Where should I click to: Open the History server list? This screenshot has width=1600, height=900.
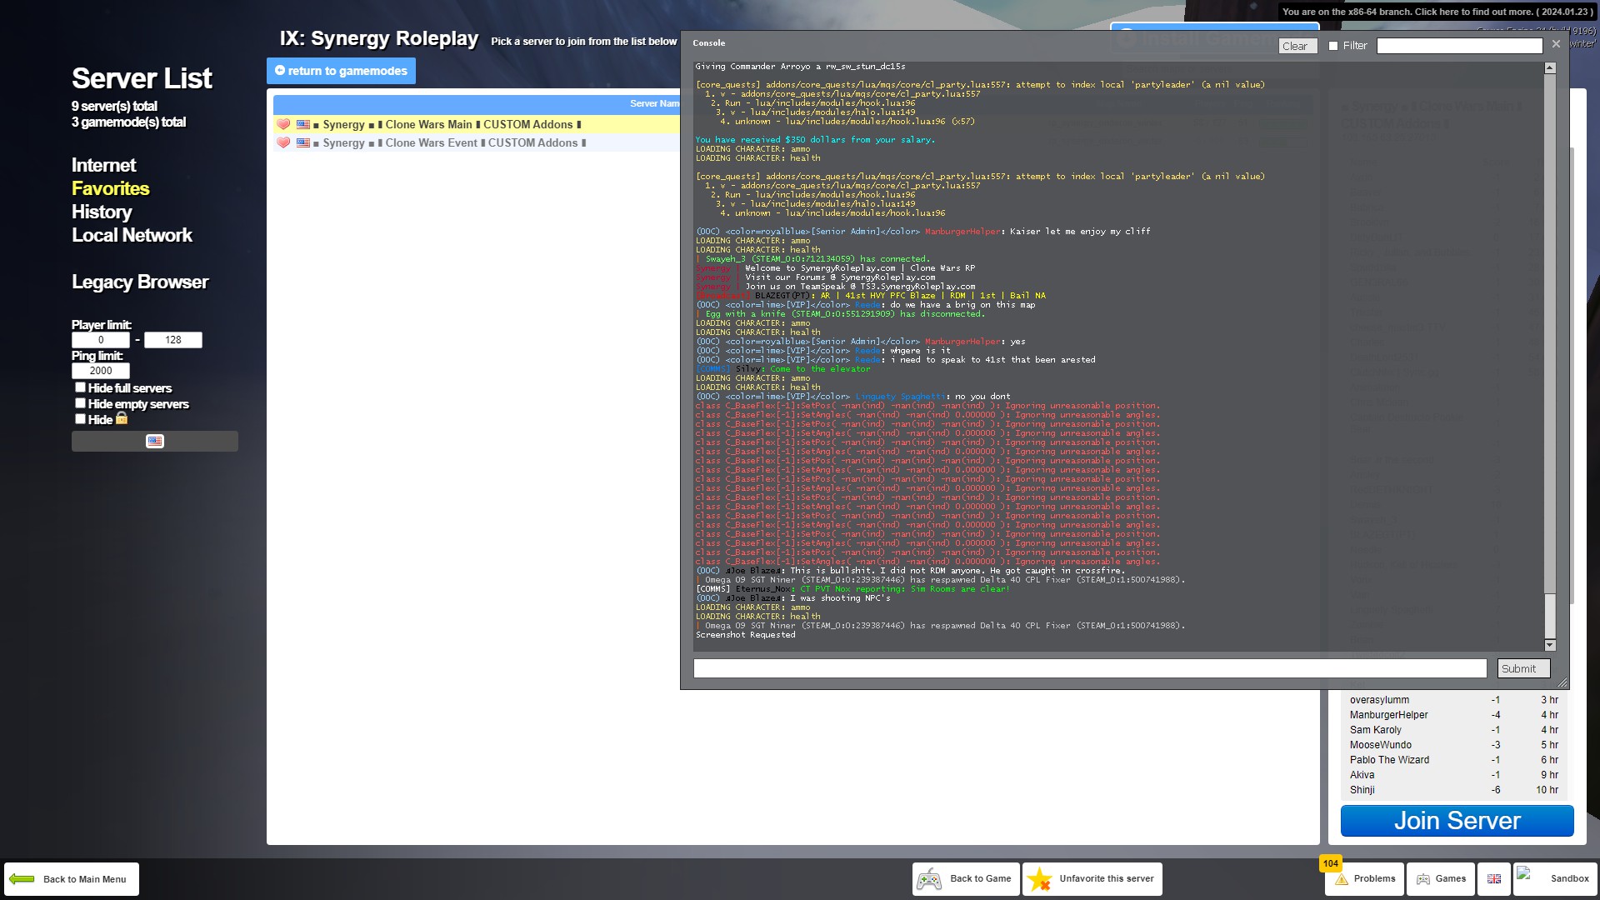102,212
